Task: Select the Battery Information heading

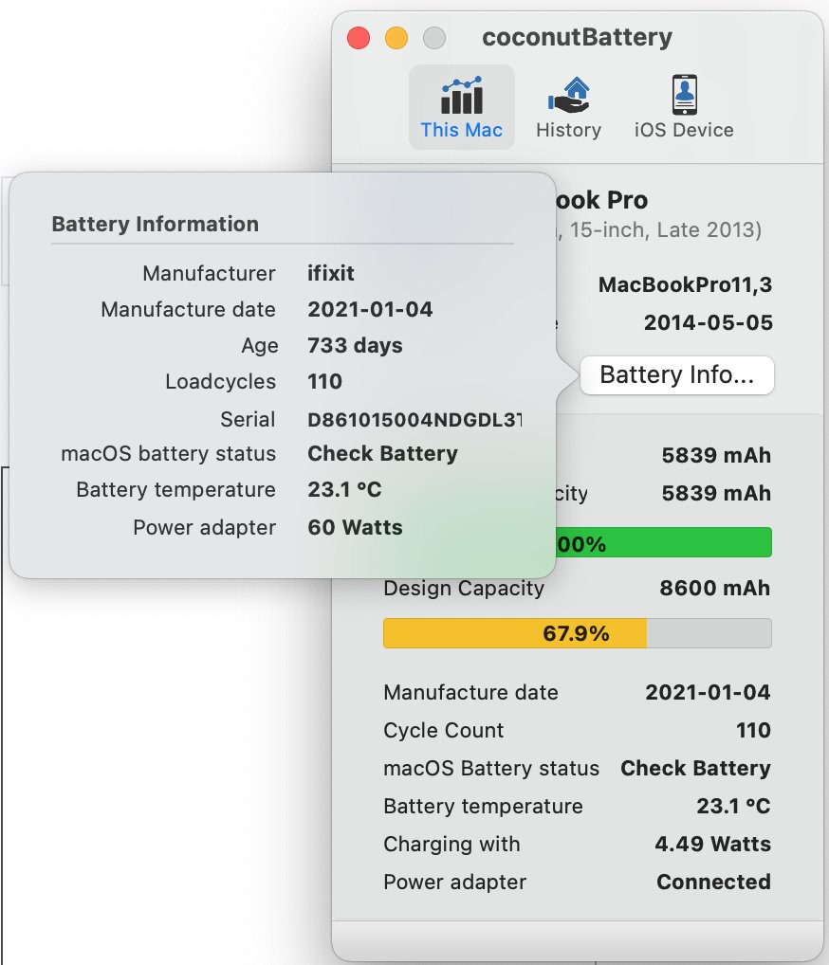Action: (x=156, y=224)
